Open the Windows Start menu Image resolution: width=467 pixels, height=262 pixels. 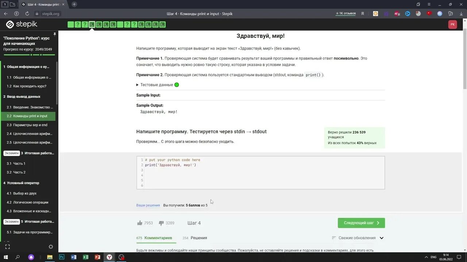click(6, 257)
